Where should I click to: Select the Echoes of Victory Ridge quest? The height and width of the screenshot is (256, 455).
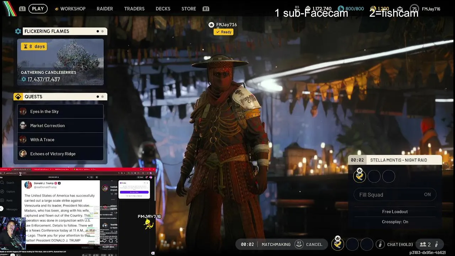[x=60, y=154]
